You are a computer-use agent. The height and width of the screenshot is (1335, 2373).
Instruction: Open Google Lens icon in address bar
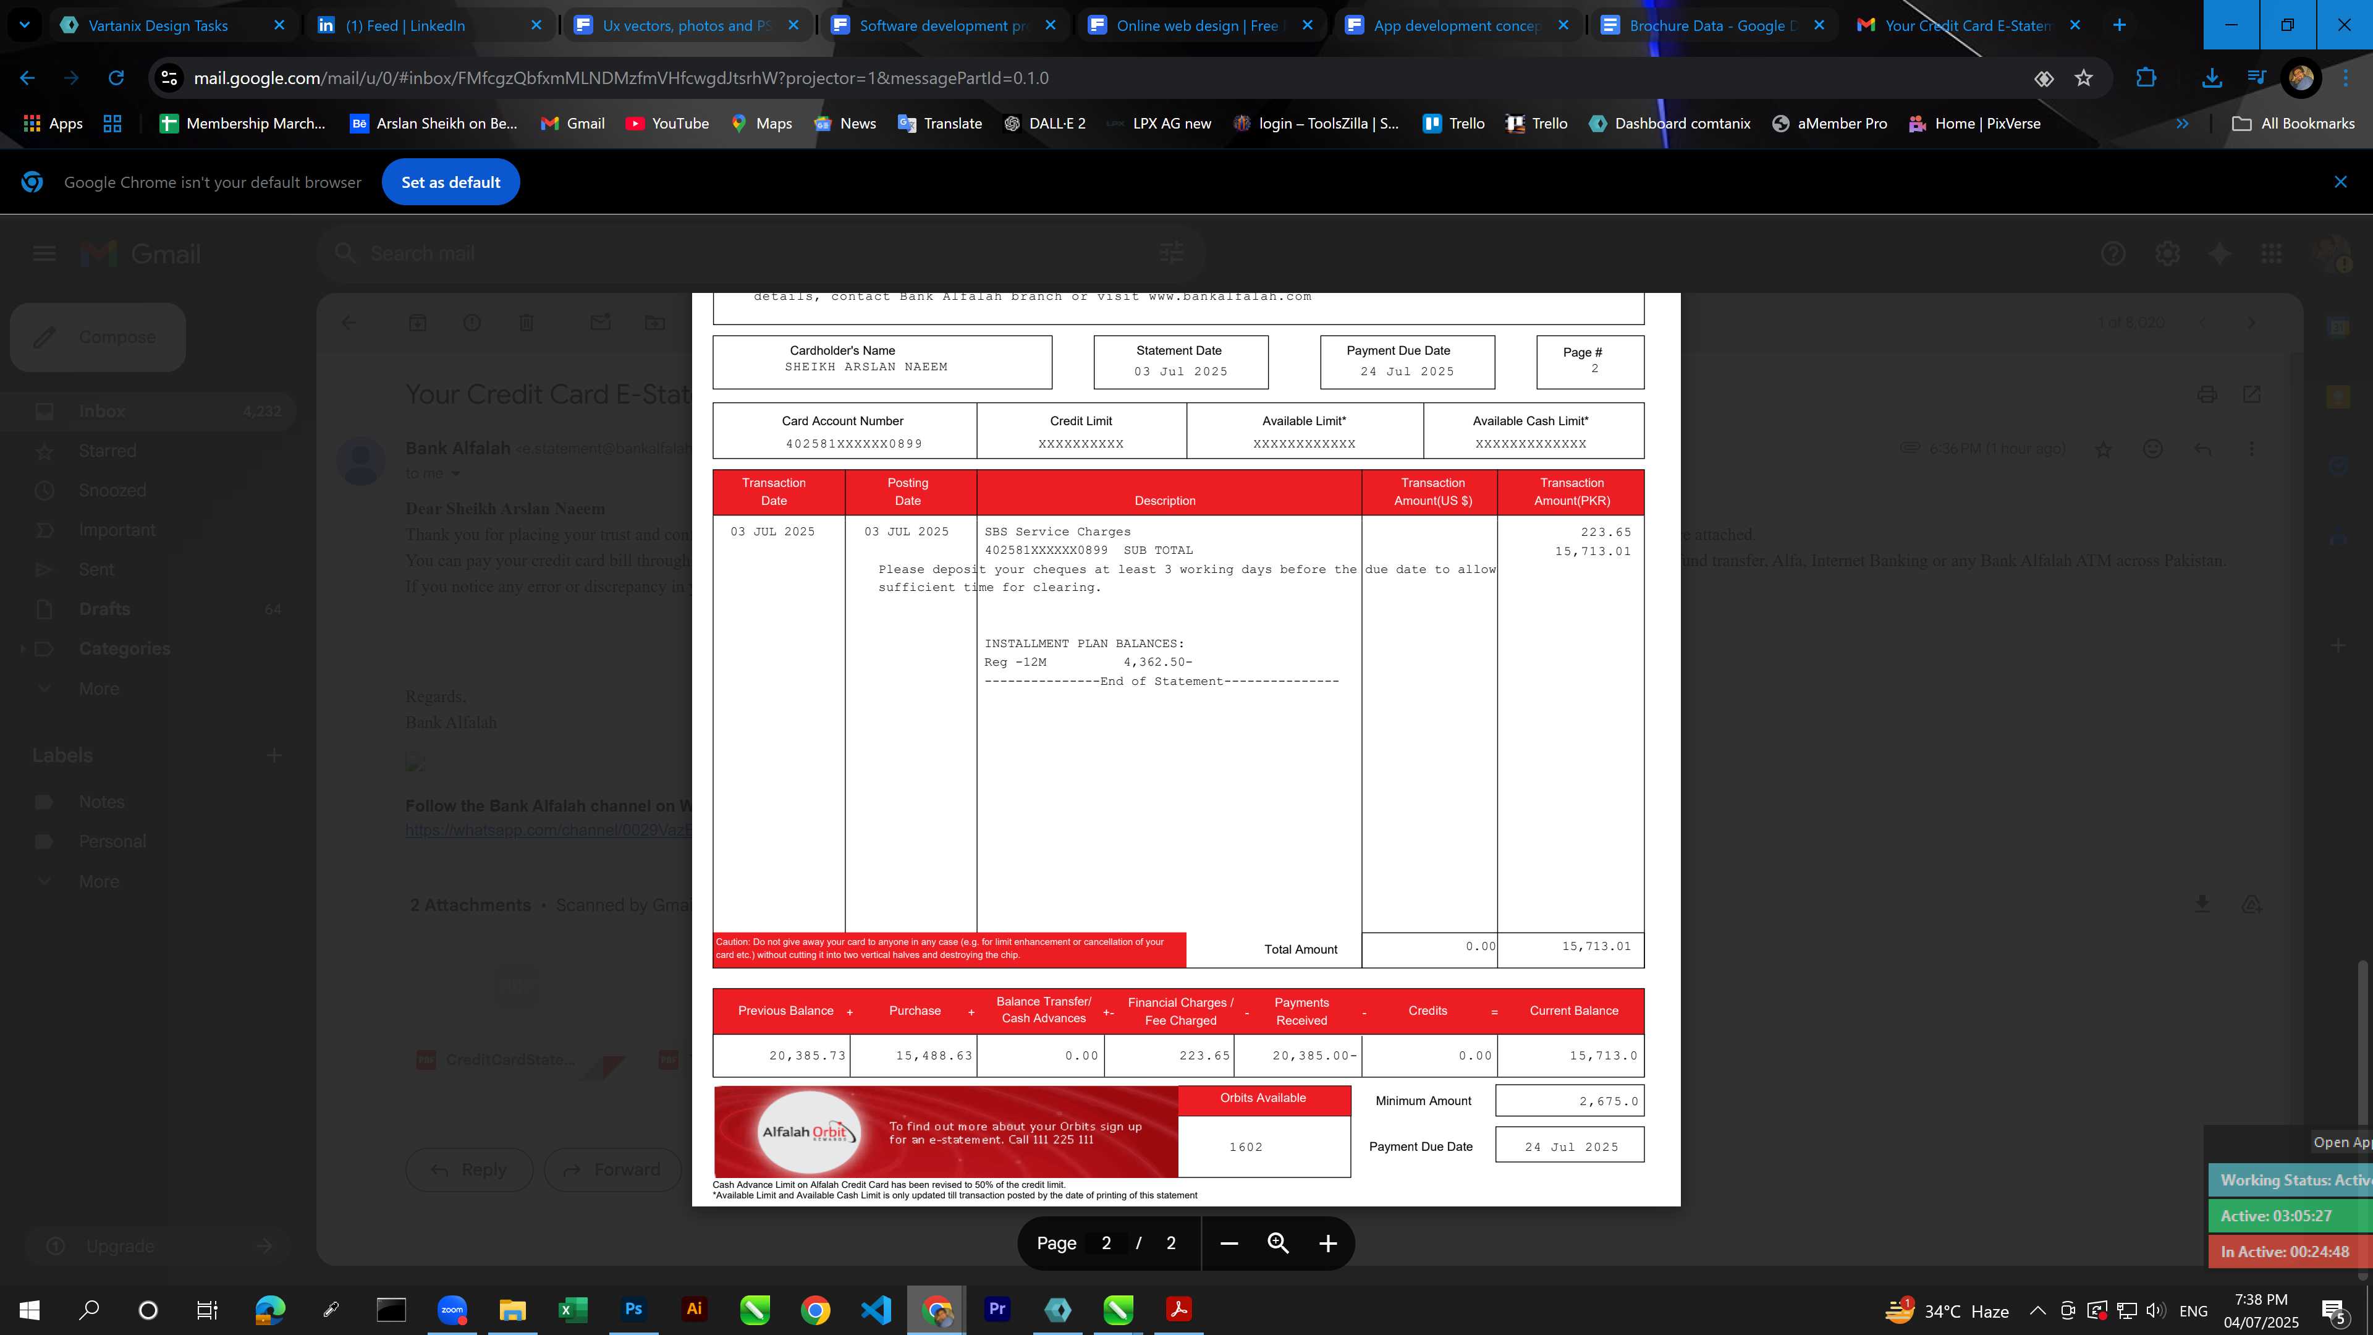click(x=2043, y=78)
